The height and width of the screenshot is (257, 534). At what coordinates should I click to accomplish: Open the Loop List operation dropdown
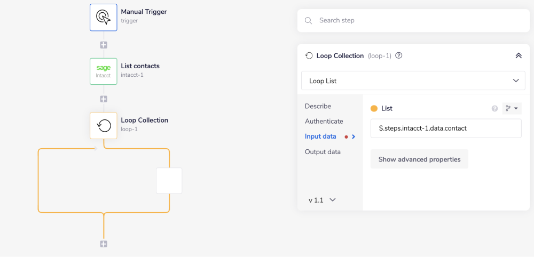pyautogui.click(x=413, y=81)
